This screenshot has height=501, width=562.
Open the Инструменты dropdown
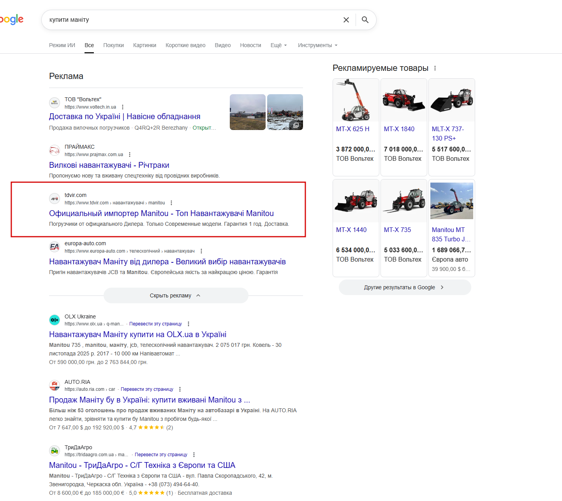pyautogui.click(x=318, y=45)
